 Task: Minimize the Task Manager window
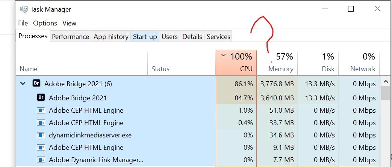pyautogui.click(x=325, y=9)
